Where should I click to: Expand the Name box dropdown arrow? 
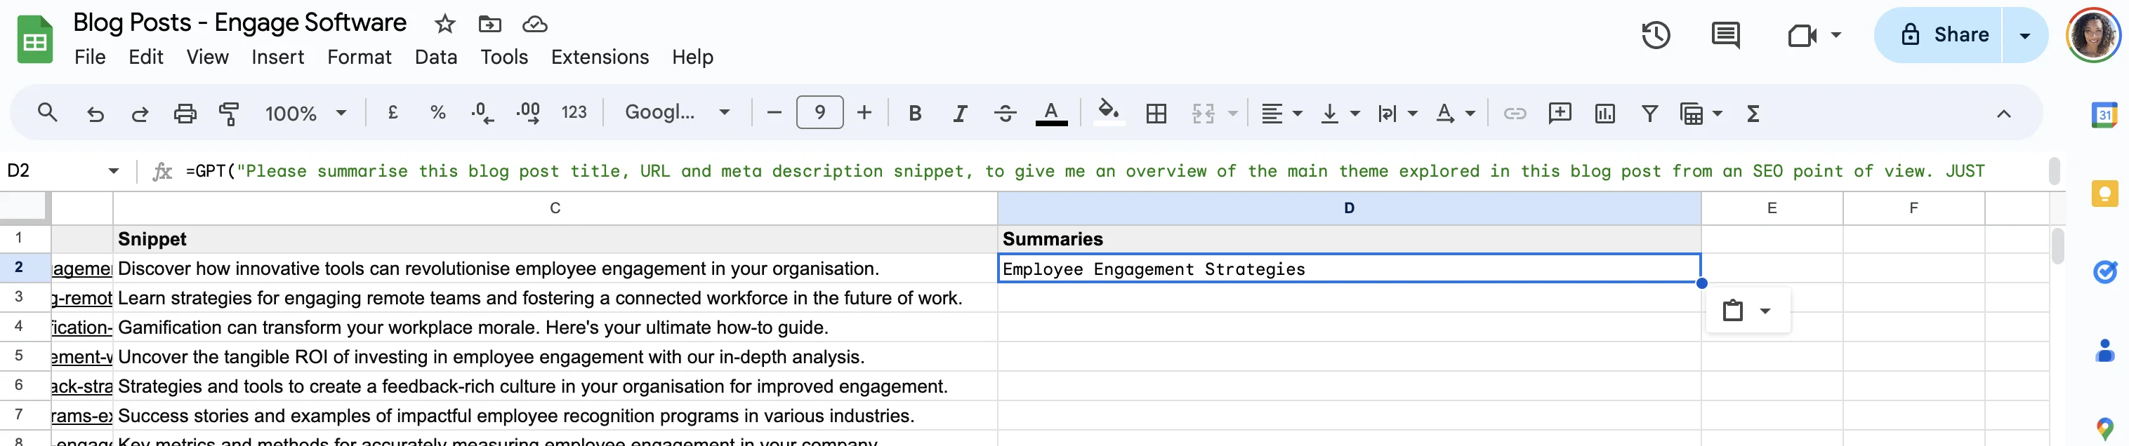pyautogui.click(x=113, y=171)
